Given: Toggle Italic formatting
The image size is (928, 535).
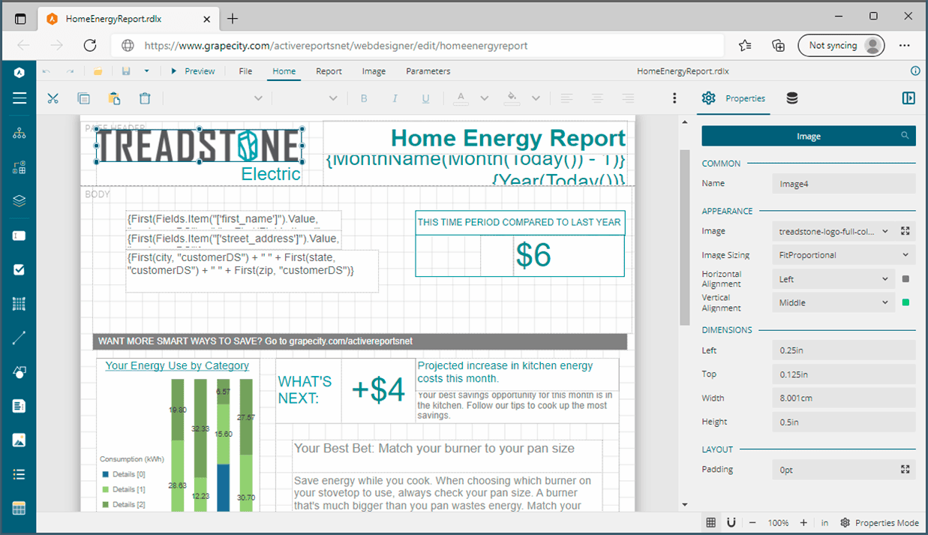Looking at the screenshot, I should point(395,98).
